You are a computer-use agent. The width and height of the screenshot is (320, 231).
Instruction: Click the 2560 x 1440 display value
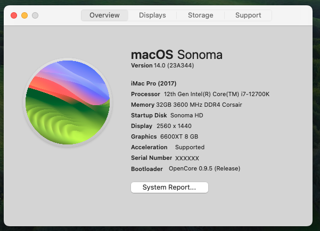tap(174, 126)
